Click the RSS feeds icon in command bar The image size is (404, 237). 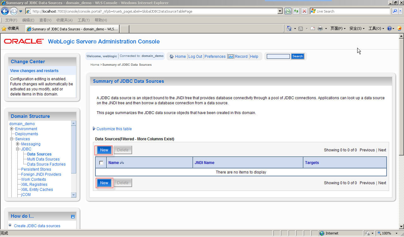301,28
